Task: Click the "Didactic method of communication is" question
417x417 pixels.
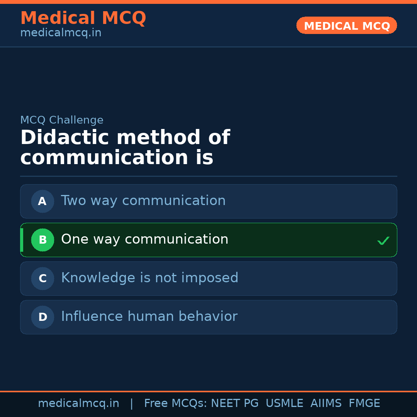Action: click(x=125, y=148)
